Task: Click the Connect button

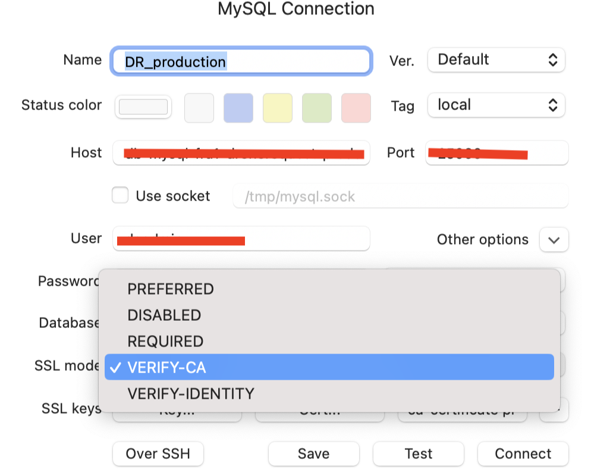Action: pos(523,454)
